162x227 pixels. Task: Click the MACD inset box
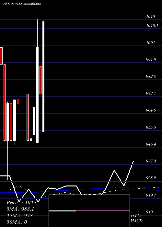(89, 211)
